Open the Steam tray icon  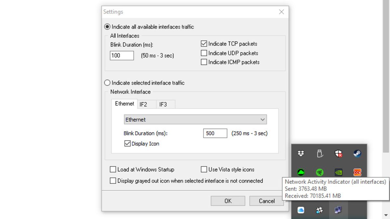357,153
